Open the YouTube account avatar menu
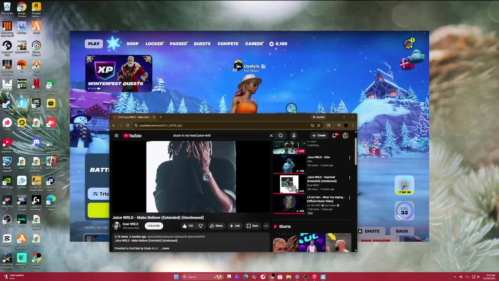Image resolution: width=499 pixels, height=281 pixels. click(345, 135)
